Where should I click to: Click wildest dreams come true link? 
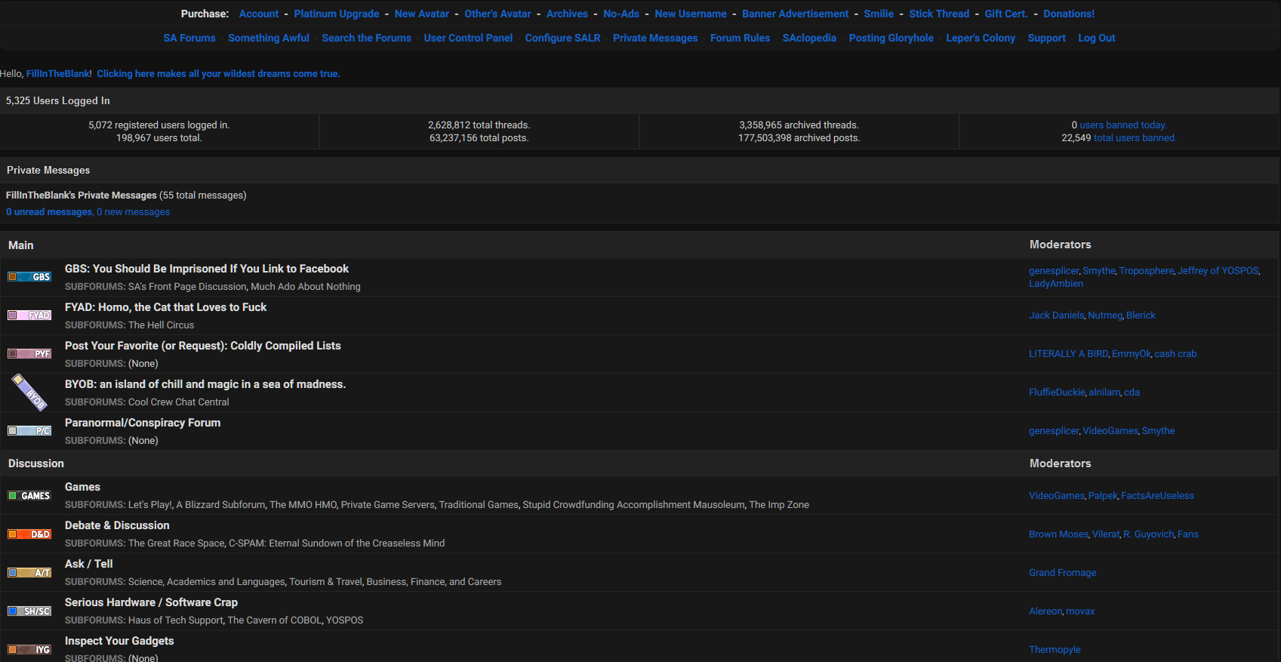(218, 73)
